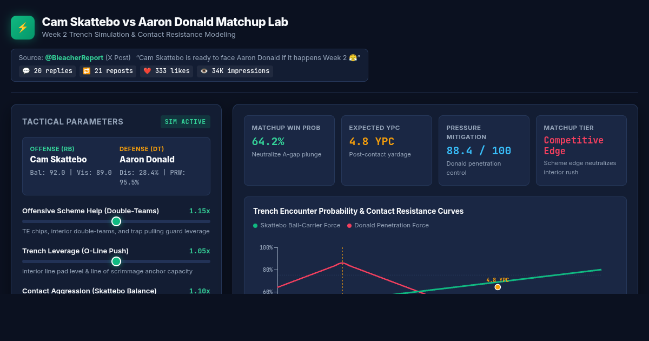The image size is (649, 341).
Task: Select the Aaron Donald defense name
Action: click(147, 160)
